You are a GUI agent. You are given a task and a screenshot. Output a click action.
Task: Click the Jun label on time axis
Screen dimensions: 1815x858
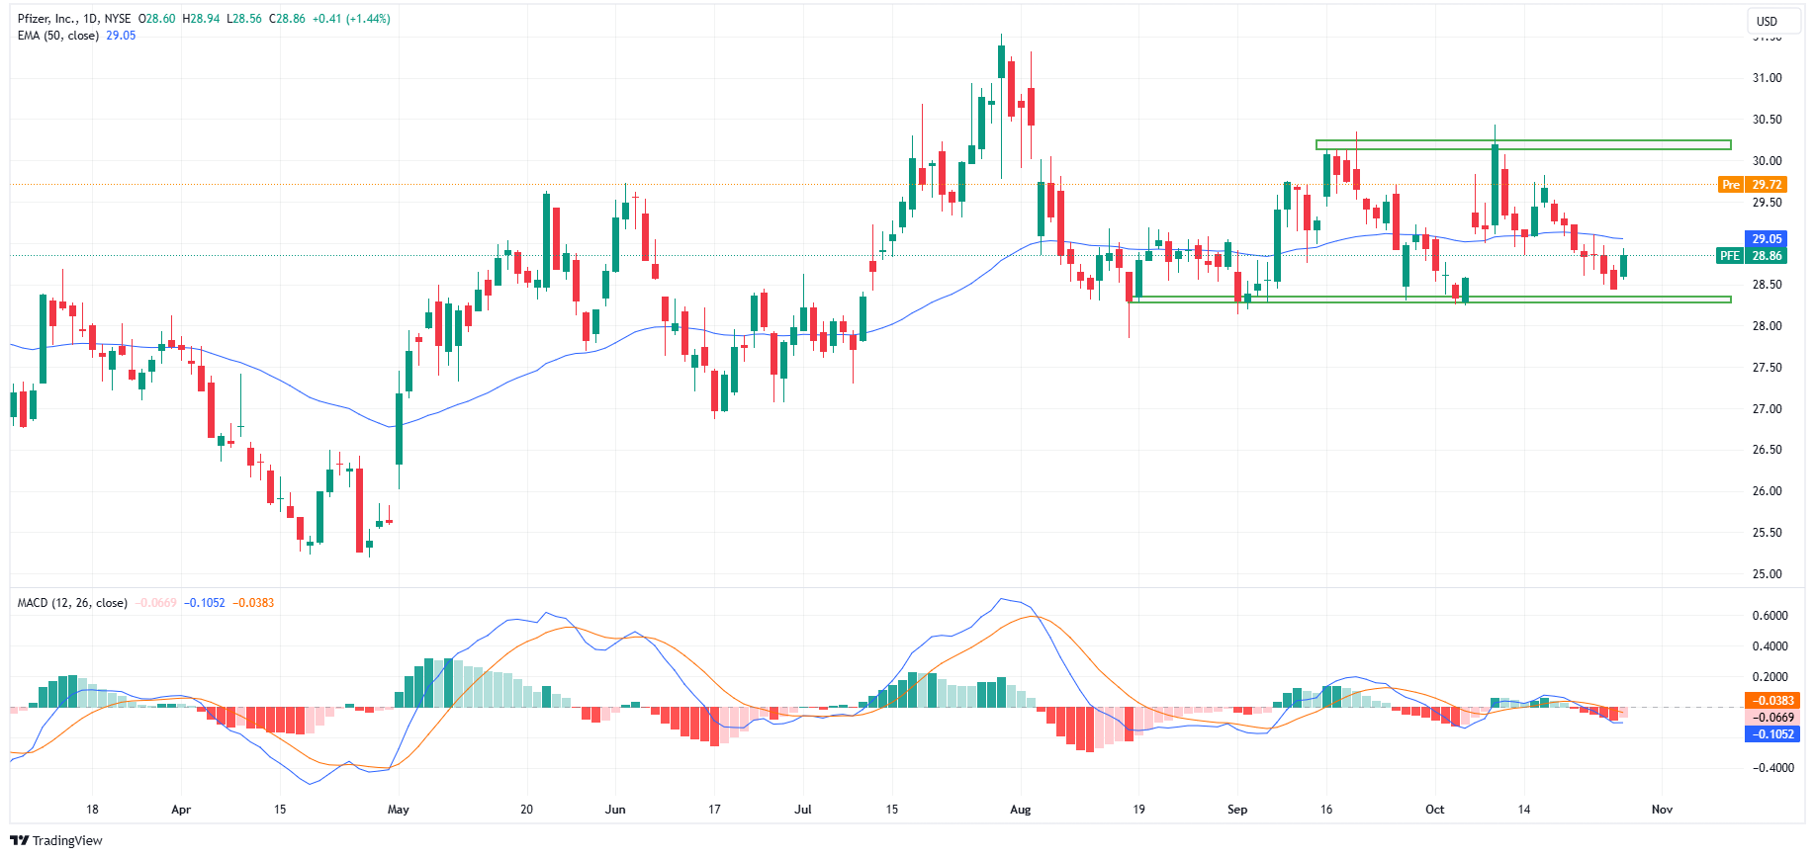pyautogui.click(x=615, y=810)
